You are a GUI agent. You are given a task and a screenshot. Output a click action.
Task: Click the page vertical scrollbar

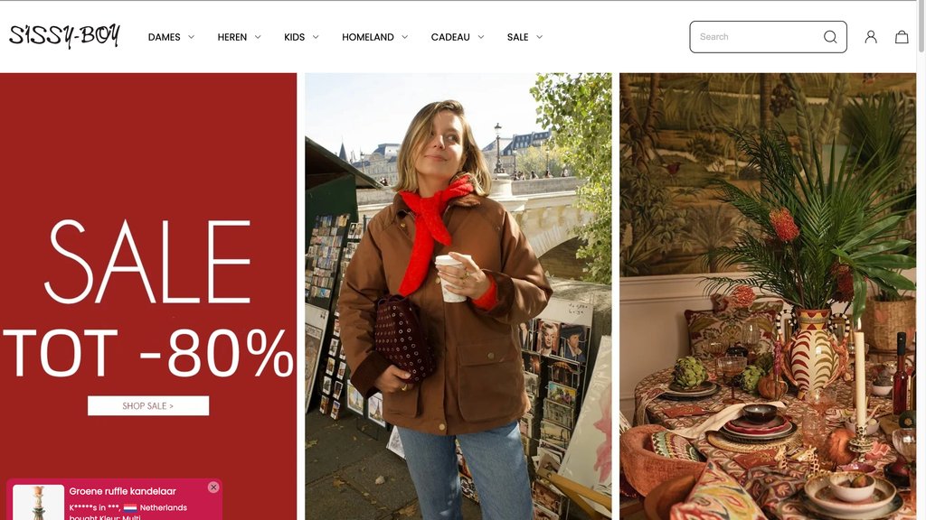pyautogui.click(x=921, y=260)
